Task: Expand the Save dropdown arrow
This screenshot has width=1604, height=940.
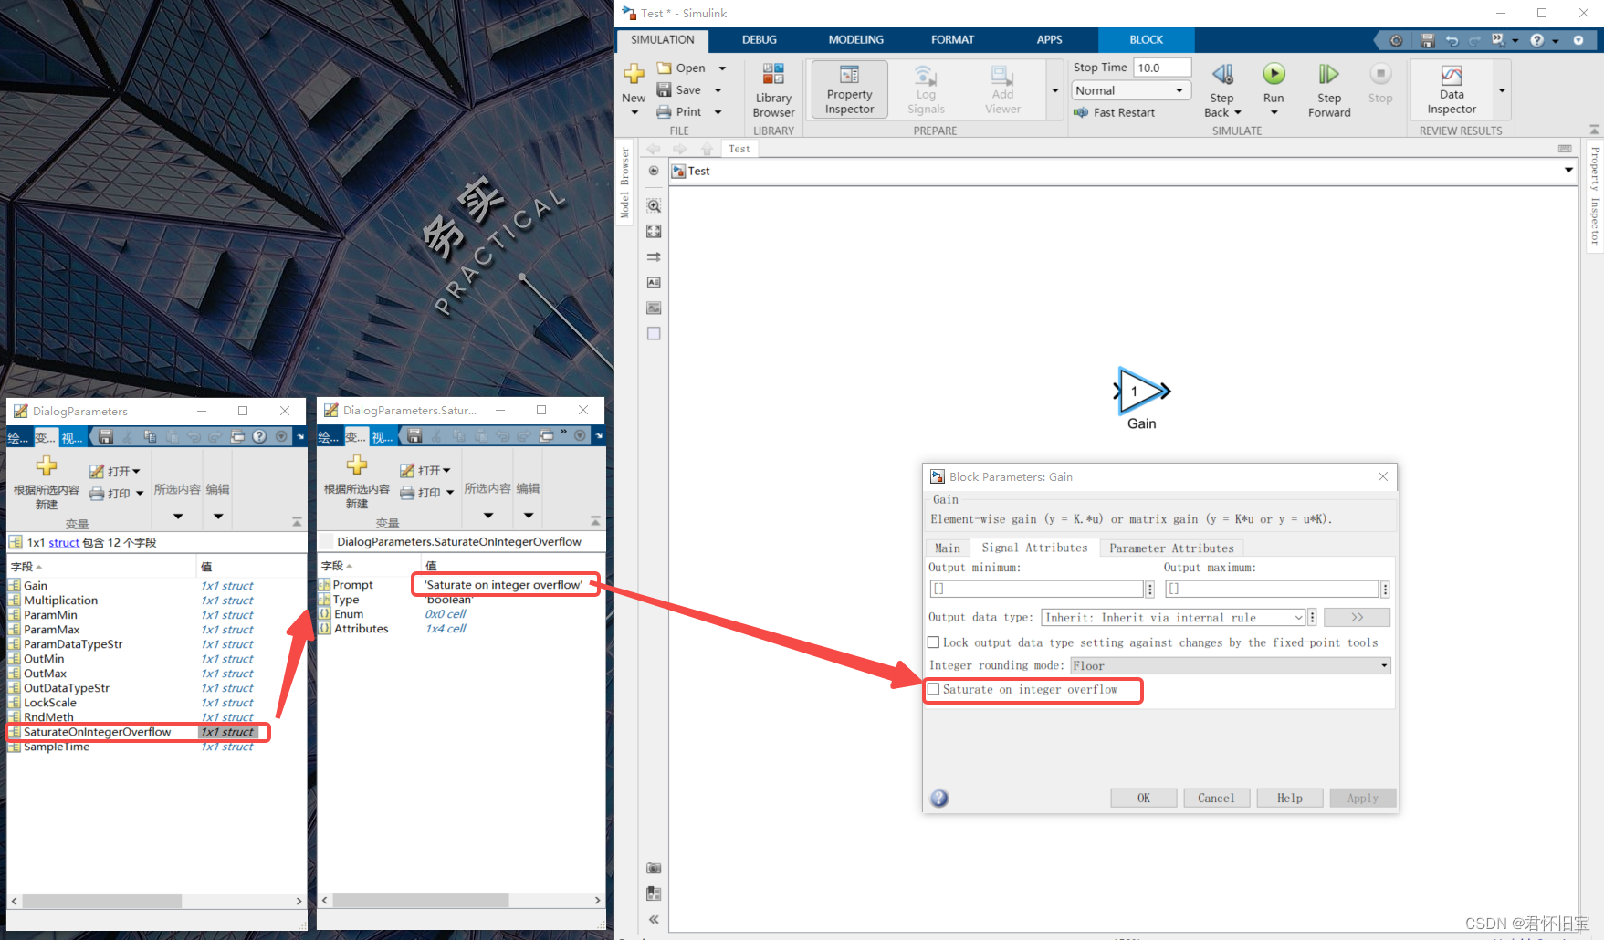Action: click(718, 89)
